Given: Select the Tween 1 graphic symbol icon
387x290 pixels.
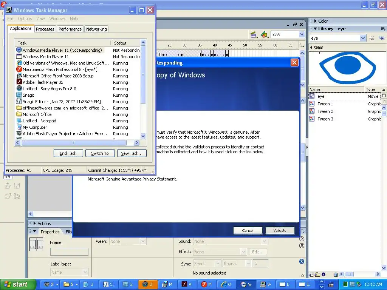Looking at the screenshot, I should tap(312, 104).
